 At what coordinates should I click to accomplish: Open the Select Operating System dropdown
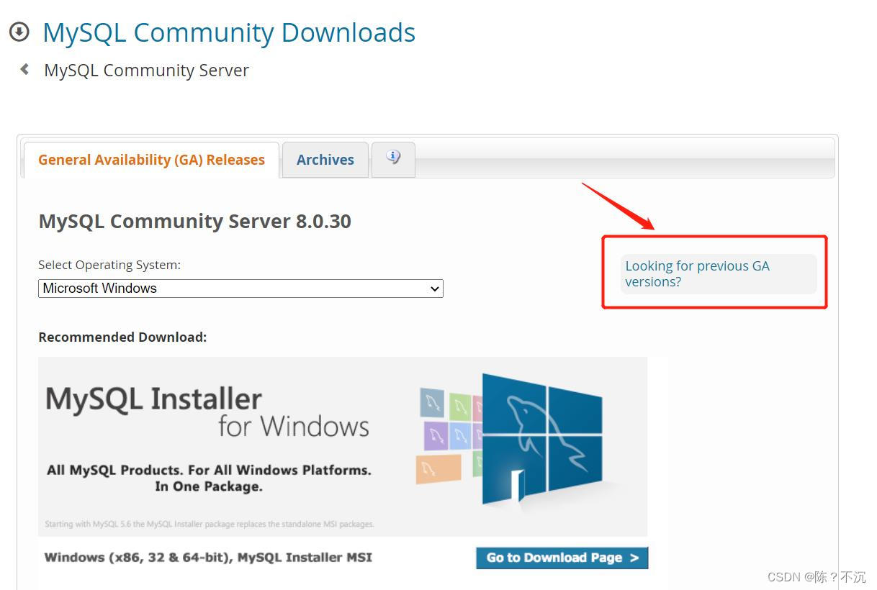pyautogui.click(x=240, y=289)
